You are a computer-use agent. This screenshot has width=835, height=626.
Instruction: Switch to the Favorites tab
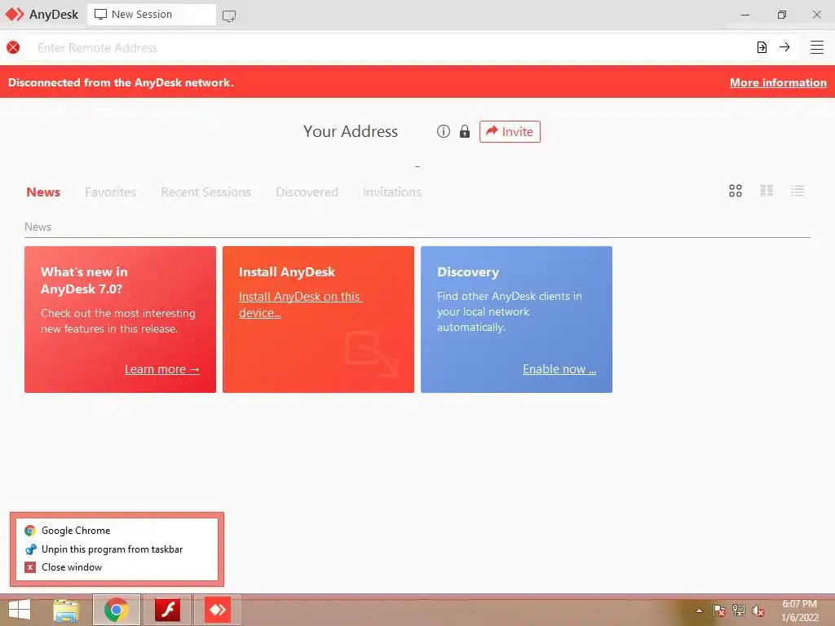tap(110, 192)
